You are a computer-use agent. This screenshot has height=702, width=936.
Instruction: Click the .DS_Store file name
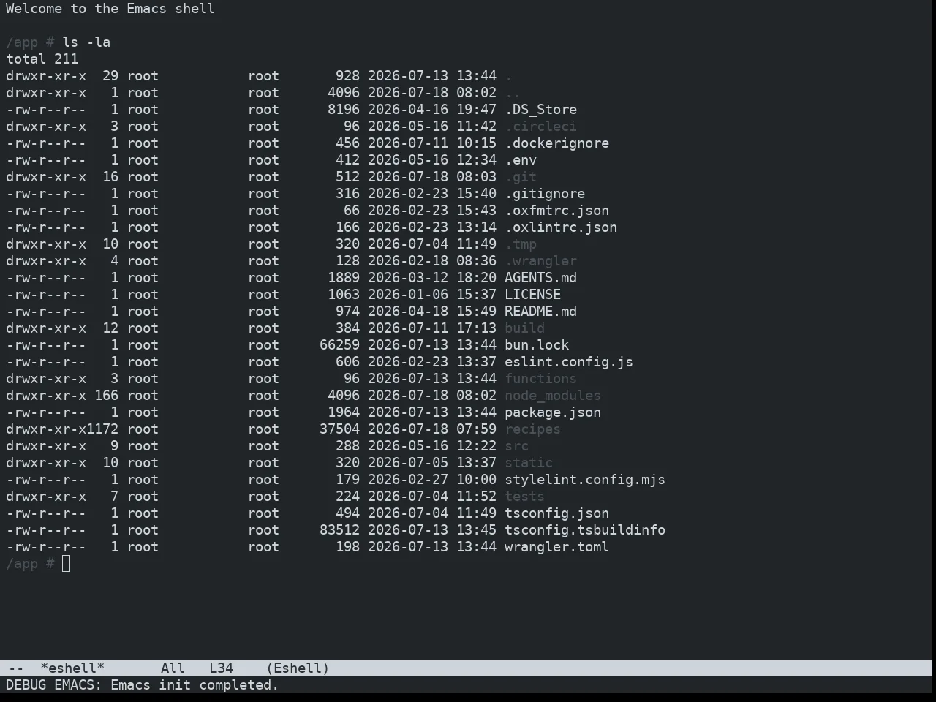click(540, 110)
